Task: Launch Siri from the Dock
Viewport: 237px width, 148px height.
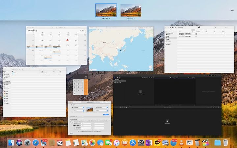Action: click(19, 143)
